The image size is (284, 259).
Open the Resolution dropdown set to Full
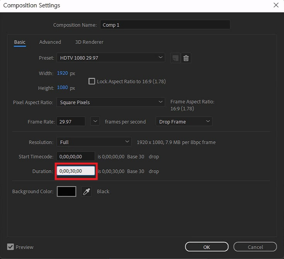coord(94,142)
